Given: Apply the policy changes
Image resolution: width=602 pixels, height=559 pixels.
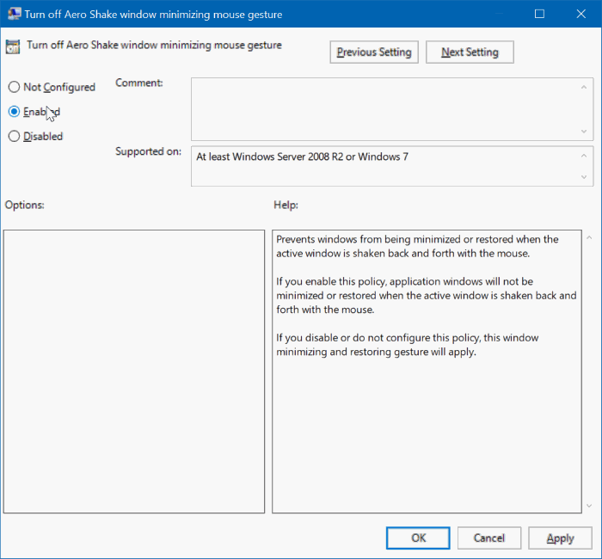Looking at the screenshot, I should [560, 537].
